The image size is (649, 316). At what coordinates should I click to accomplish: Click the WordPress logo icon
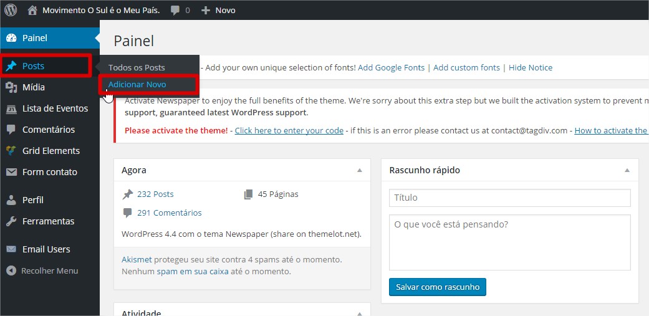11,10
